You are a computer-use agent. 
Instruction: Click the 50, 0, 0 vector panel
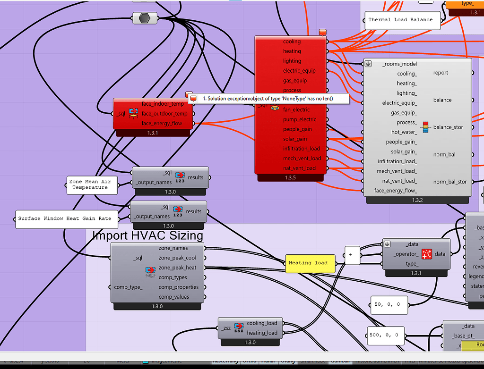pyautogui.click(x=387, y=304)
